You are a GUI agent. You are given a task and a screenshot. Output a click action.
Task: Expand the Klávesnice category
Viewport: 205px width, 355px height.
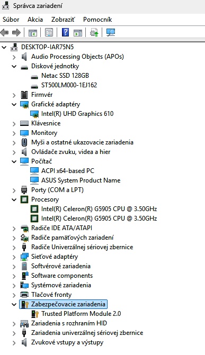pos(14,124)
